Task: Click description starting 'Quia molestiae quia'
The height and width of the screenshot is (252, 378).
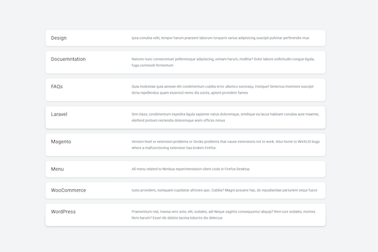Action: (222, 90)
